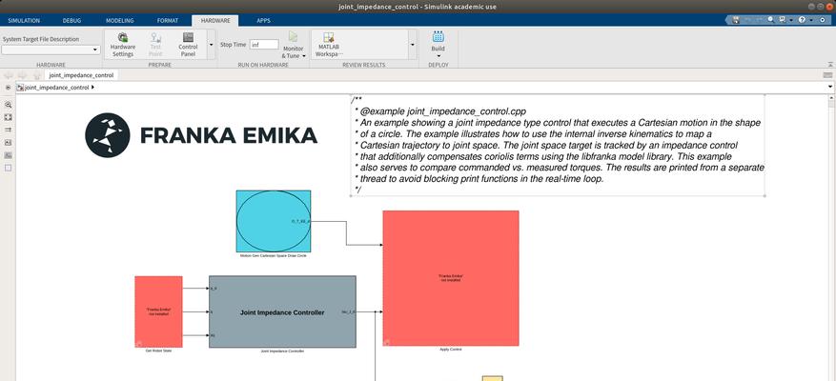This screenshot has height=381, width=836.
Task: Toggle sample time arrows palette icon
Action: (8, 130)
